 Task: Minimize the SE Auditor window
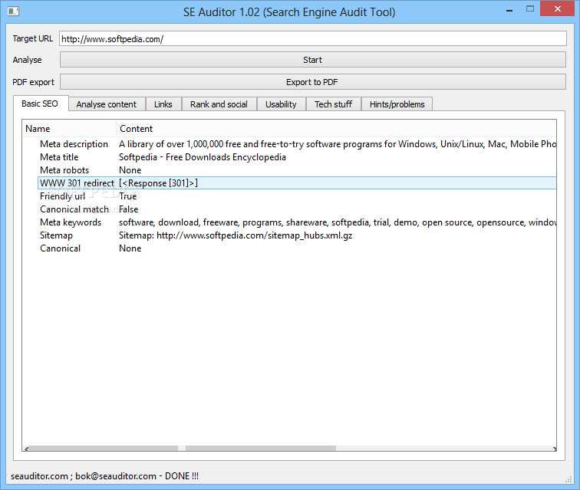[509, 10]
